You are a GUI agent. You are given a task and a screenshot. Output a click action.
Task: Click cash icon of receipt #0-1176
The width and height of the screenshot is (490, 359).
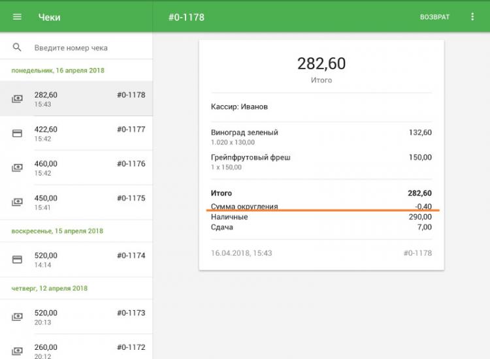pos(18,168)
